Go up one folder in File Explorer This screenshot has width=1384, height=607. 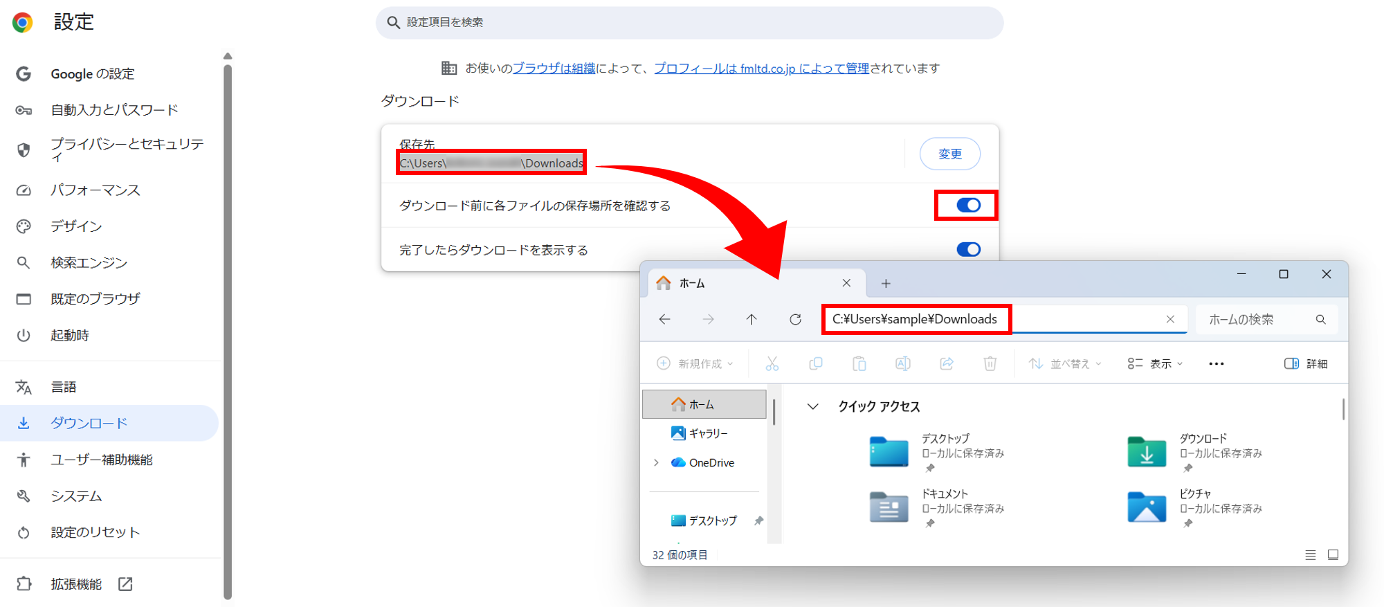752,319
